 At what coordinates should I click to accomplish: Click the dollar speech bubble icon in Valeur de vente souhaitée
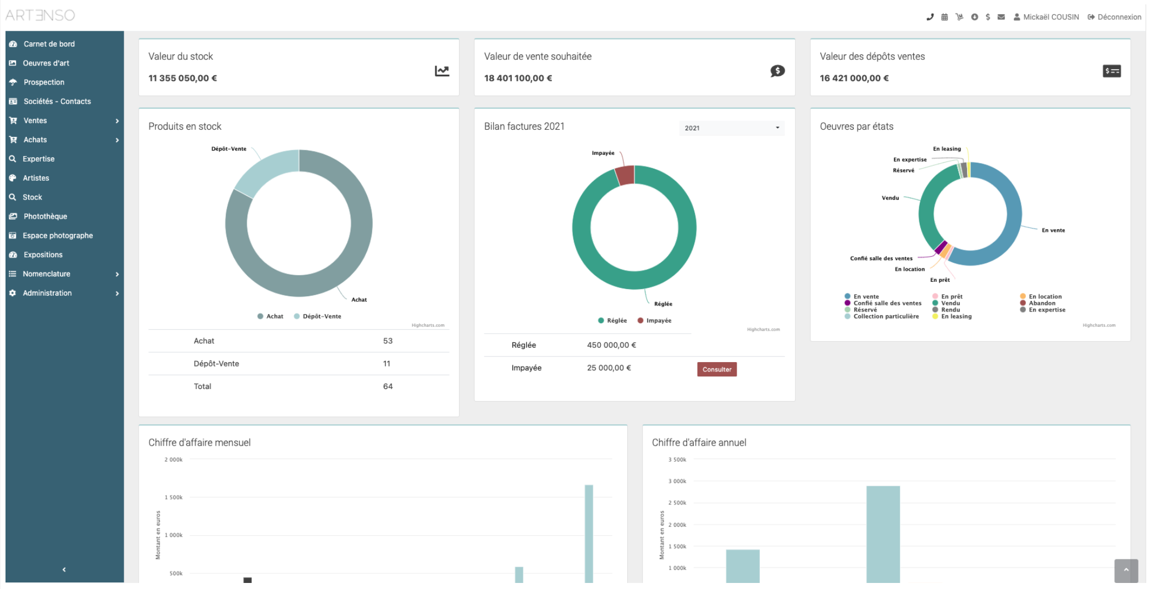tap(777, 71)
